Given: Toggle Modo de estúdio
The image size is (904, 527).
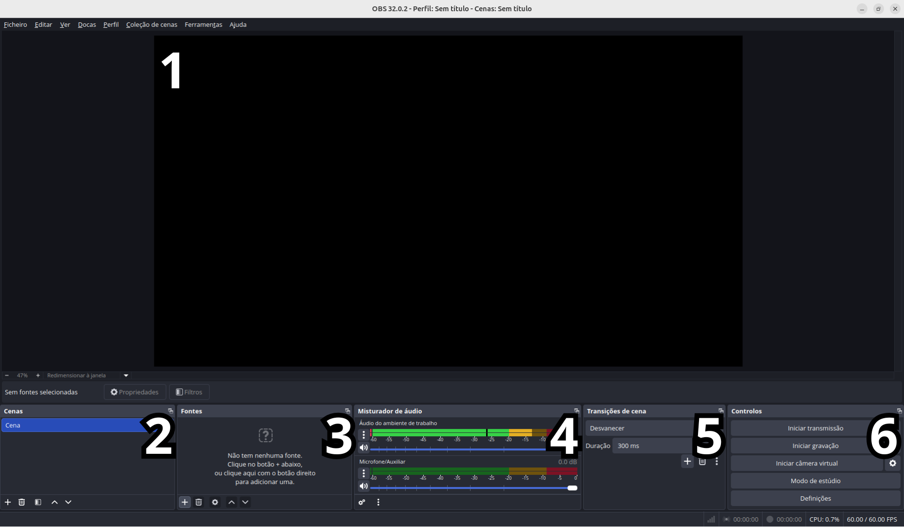Looking at the screenshot, I should tap(815, 481).
